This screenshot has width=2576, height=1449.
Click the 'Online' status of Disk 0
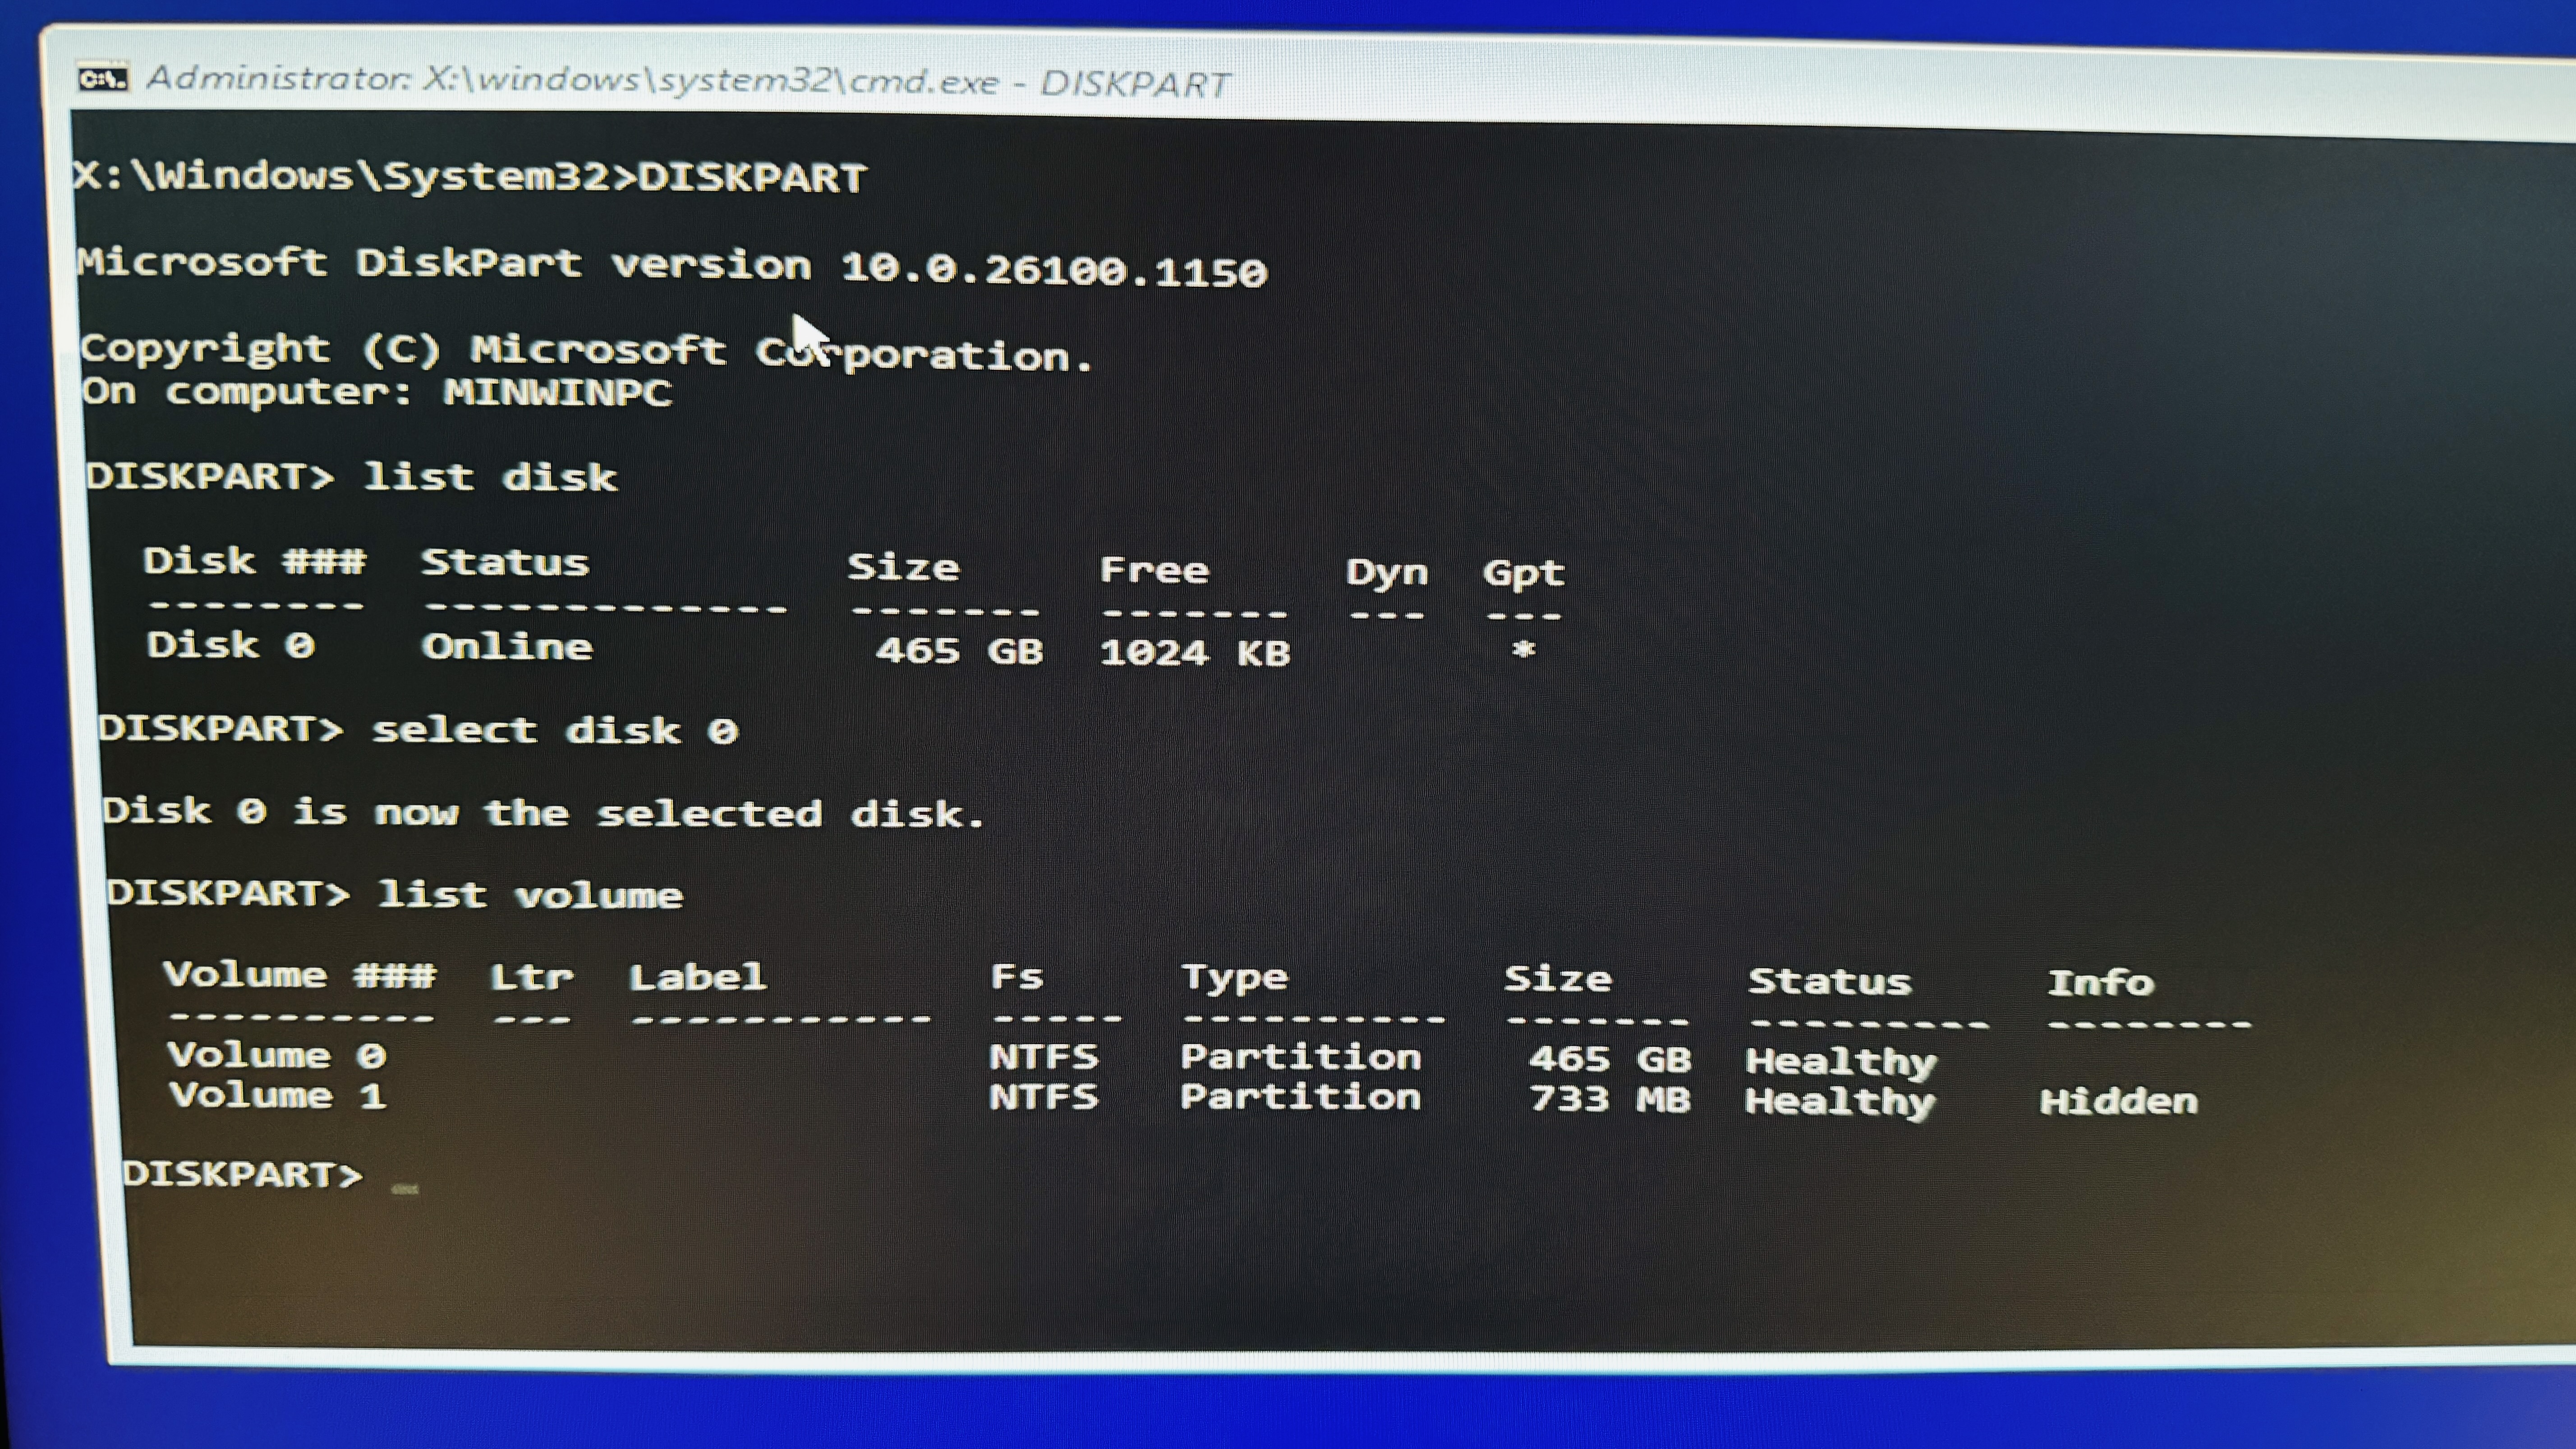point(507,647)
